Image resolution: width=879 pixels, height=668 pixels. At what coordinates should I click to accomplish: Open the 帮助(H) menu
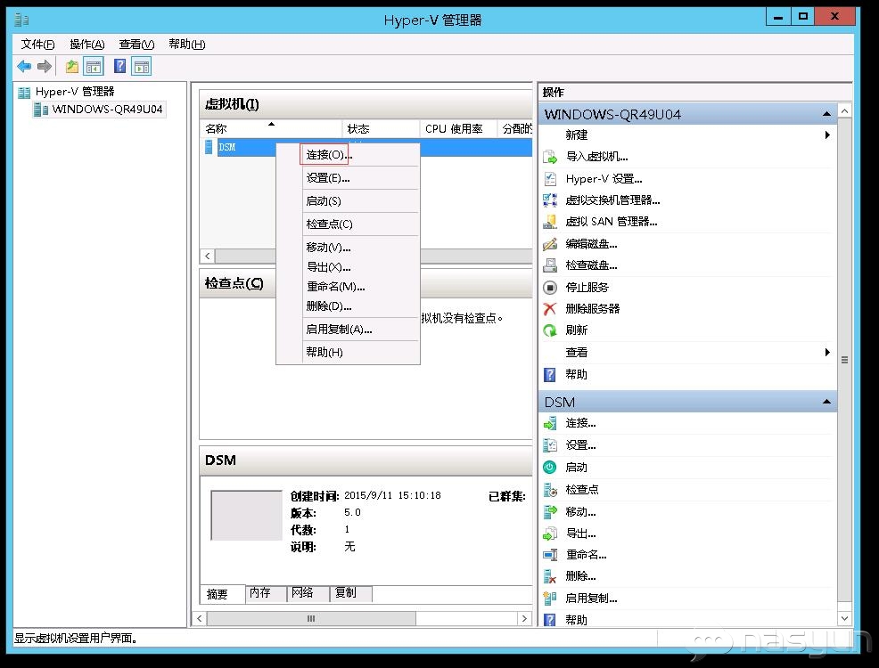coord(186,45)
